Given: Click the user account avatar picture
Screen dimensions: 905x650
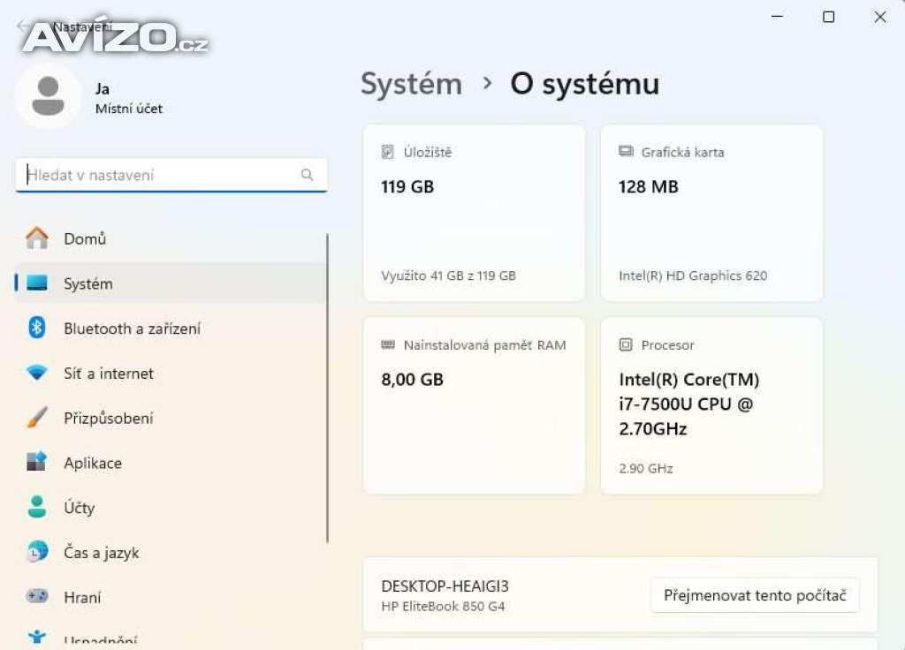Looking at the screenshot, I should [48, 96].
